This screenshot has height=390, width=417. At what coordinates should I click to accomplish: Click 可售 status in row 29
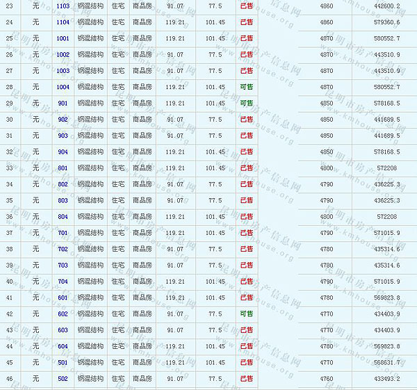[x=246, y=103]
